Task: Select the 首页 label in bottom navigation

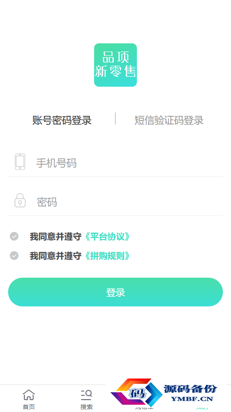Action: click(29, 407)
